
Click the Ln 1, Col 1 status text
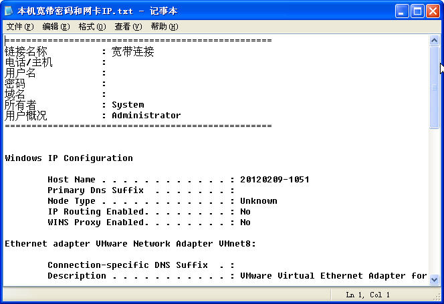point(368,295)
